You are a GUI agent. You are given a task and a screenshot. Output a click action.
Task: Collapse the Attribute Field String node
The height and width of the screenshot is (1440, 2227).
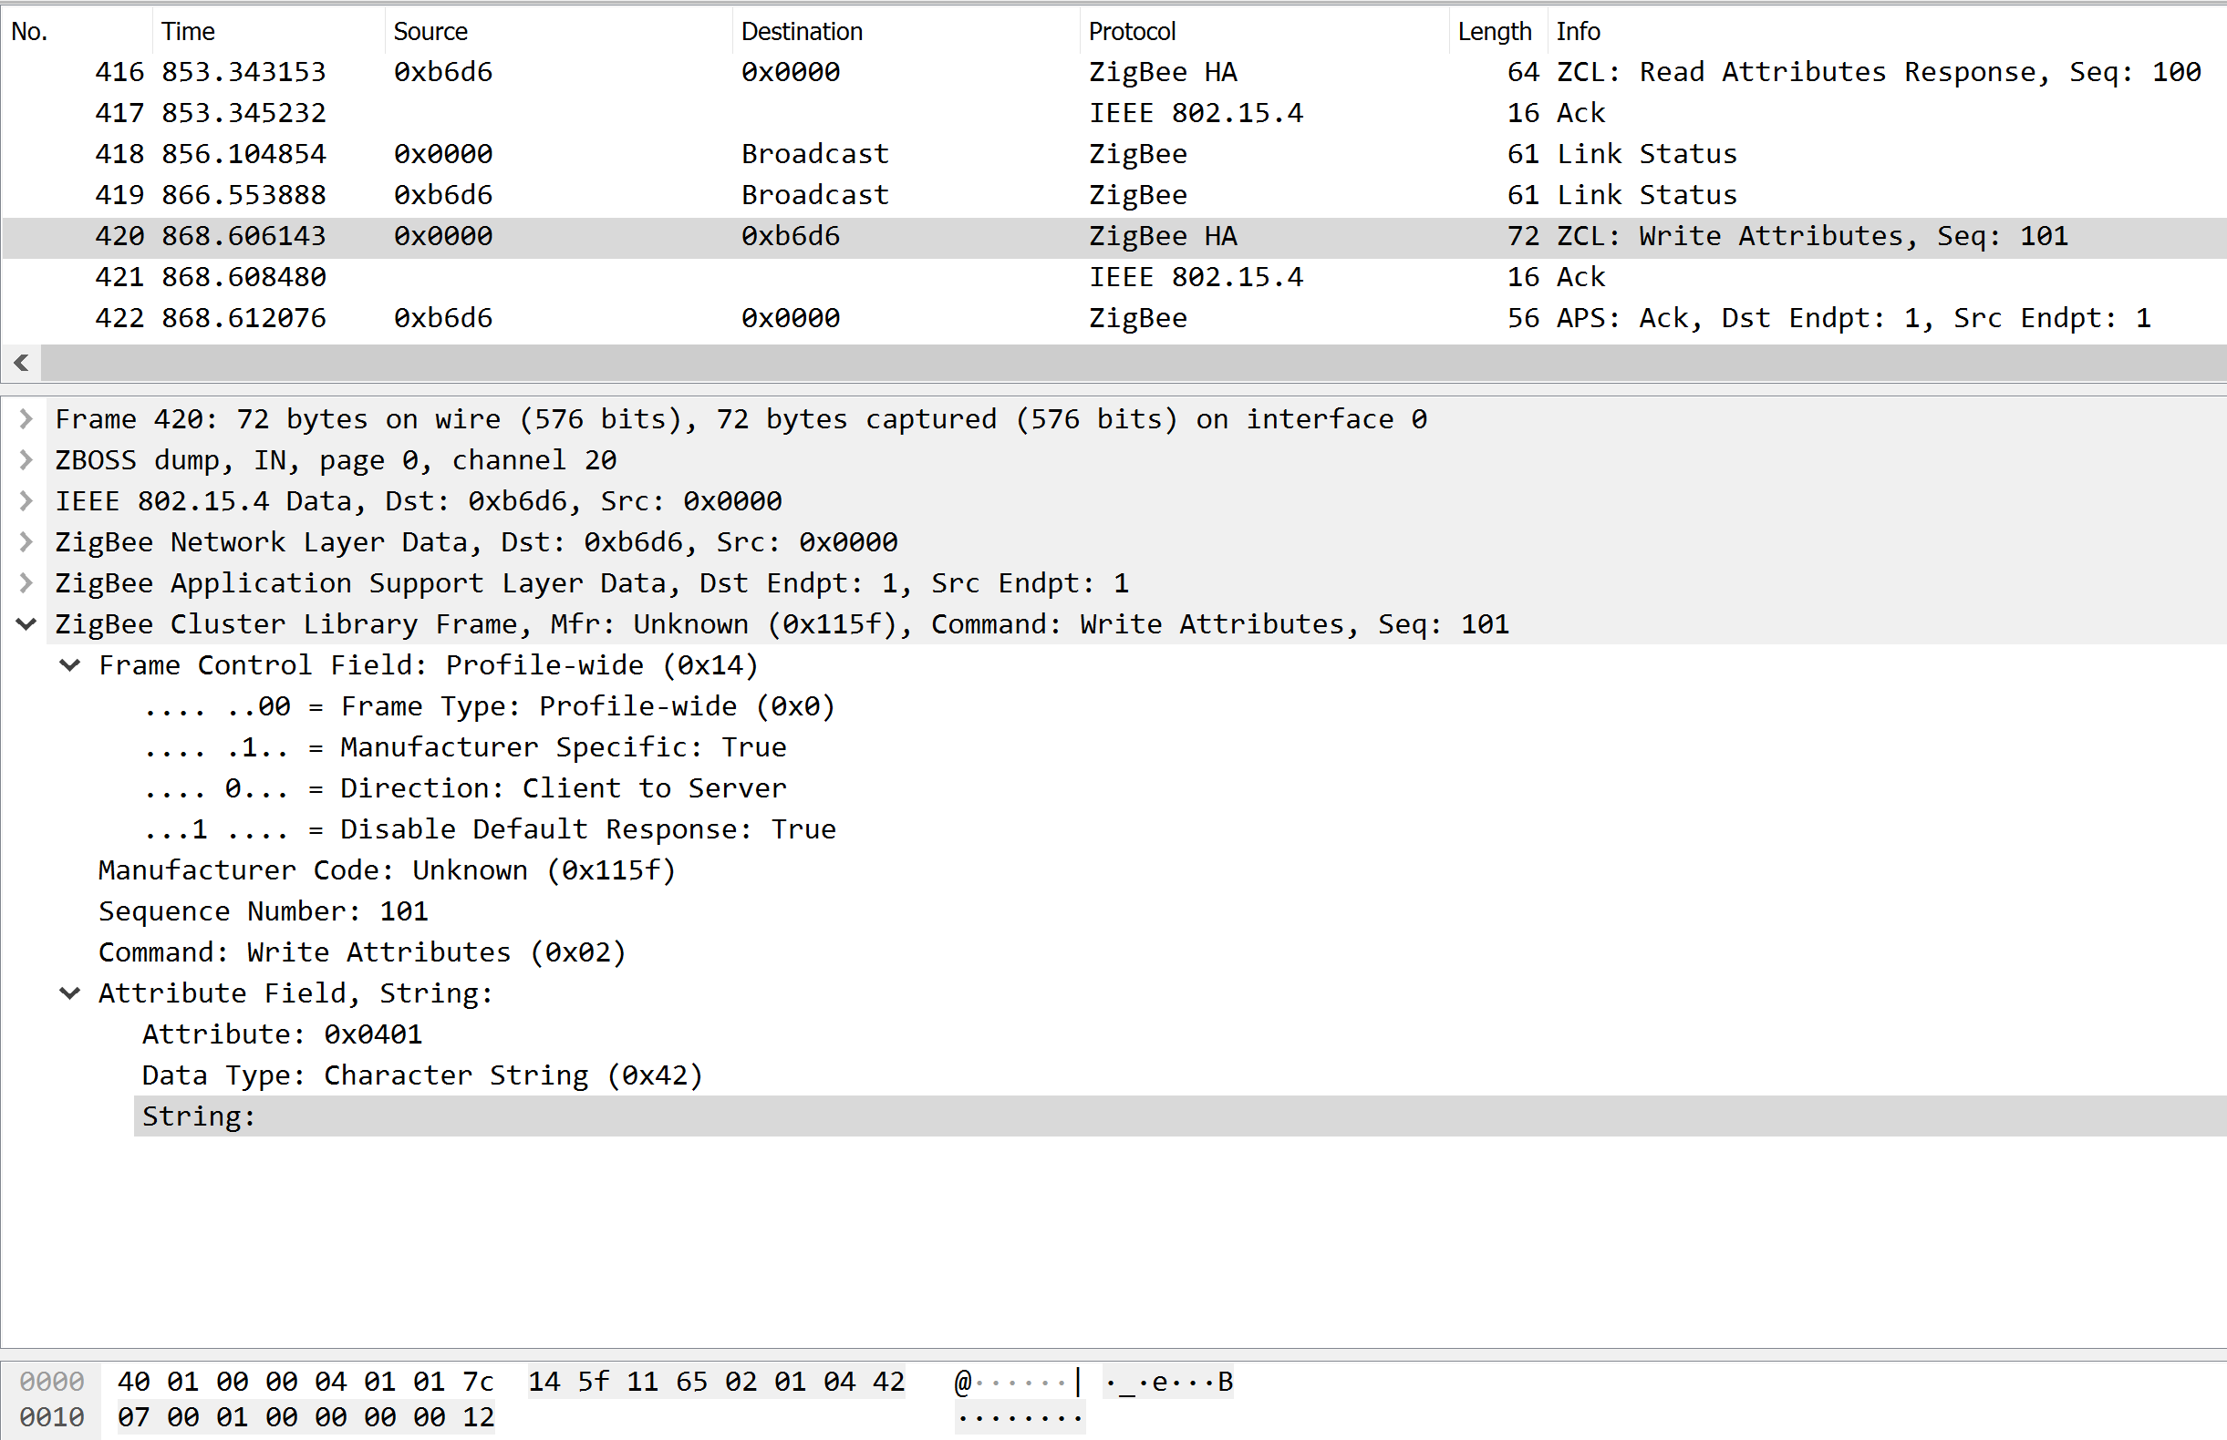[x=70, y=993]
